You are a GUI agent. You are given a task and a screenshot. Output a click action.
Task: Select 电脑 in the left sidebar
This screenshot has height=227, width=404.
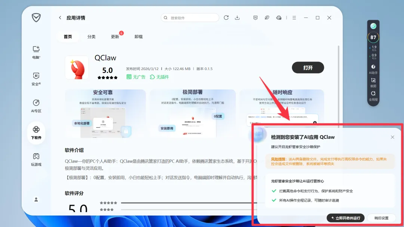click(36, 53)
